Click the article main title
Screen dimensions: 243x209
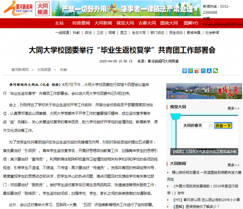pos(122,50)
